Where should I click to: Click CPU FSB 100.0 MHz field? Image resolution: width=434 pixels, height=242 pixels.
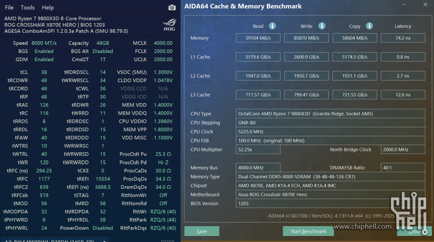[330, 141]
